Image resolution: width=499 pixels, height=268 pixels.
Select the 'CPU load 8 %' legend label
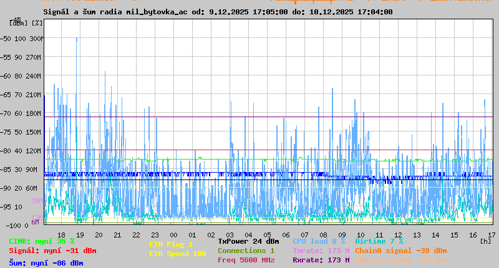pyautogui.click(x=319, y=241)
